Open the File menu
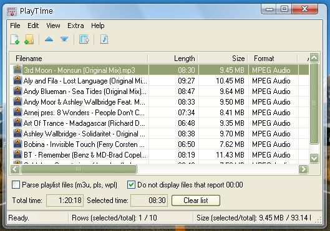 pos(15,26)
